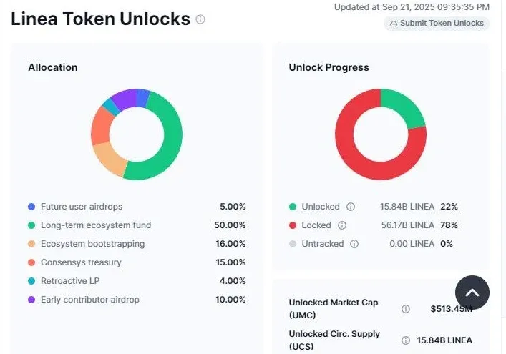Click the info icon next to Unlocked
The image size is (506, 354).
pos(351,207)
